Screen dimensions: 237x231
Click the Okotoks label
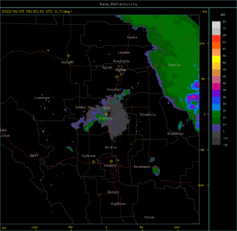pos(113,192)
